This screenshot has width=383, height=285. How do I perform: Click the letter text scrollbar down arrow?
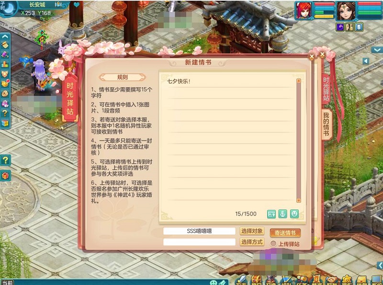[x=298, y=200]
